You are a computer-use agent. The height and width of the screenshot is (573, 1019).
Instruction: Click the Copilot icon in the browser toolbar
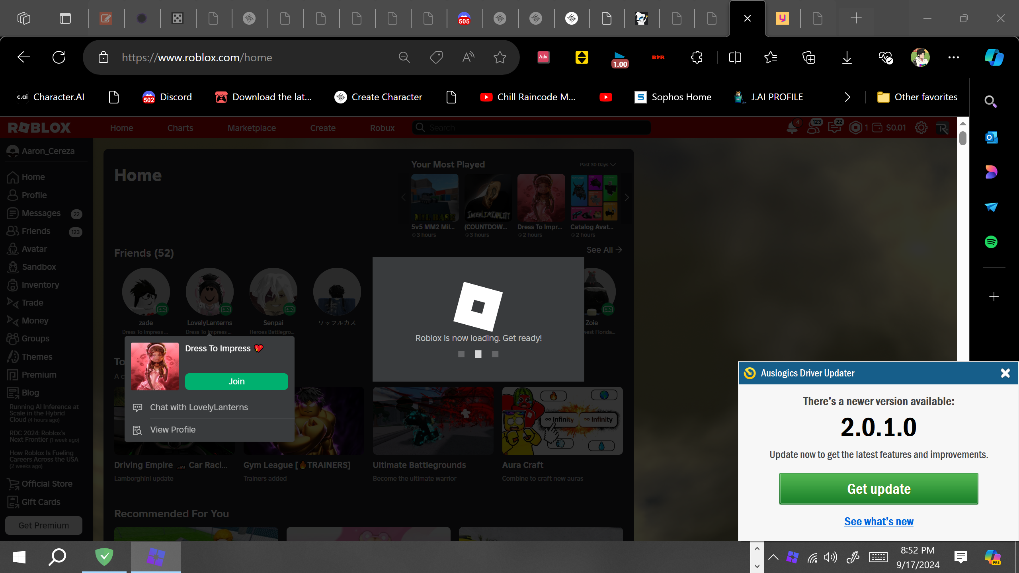(994, 57)
